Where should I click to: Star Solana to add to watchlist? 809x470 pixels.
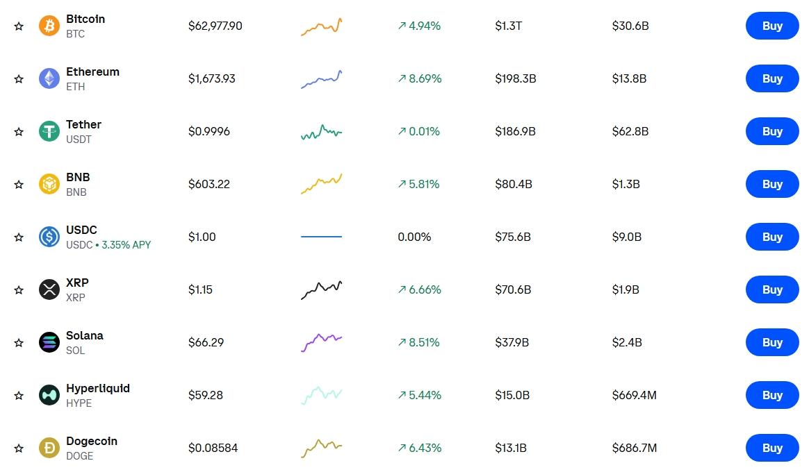coord(19,343)
